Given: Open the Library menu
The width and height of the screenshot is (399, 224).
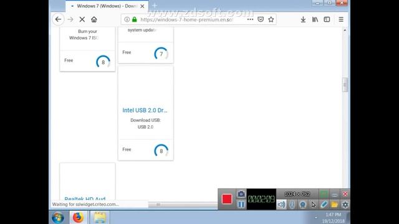Looking at the screenshot, I should pyautogui.click(x=315, y=19).
